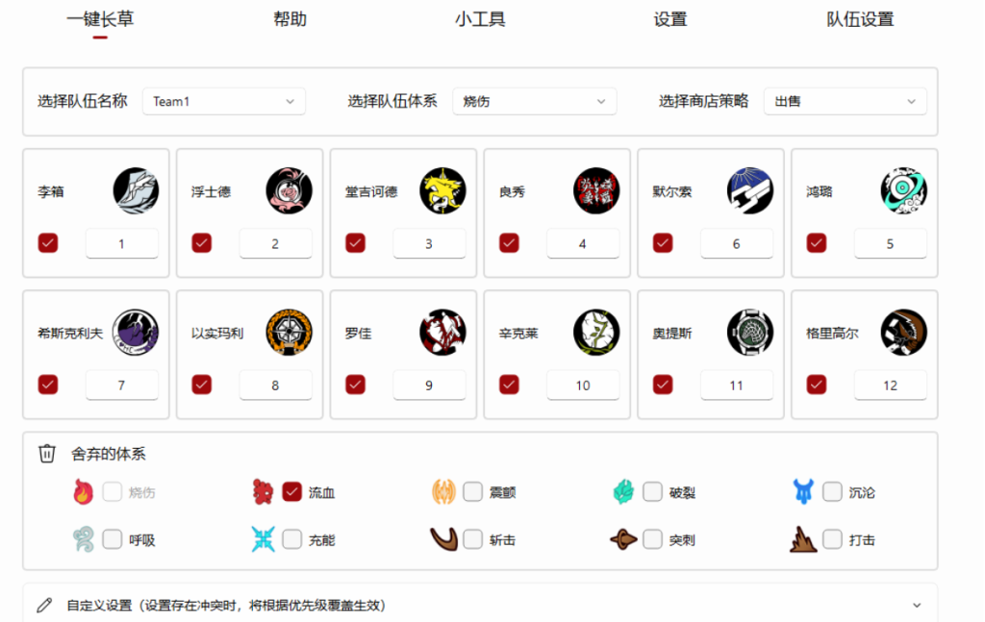Enable the 震颤 abandoned system checkbox
Image resolution: width=985 pixels, height=622 pixels.
[472, 492]
